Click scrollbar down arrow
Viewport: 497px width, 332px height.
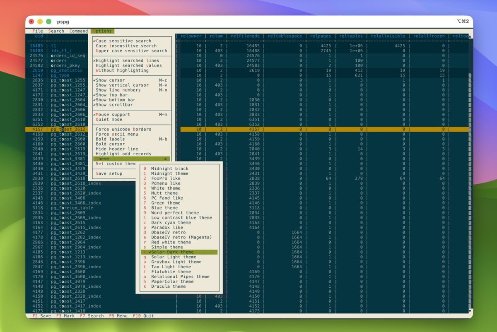470,311
